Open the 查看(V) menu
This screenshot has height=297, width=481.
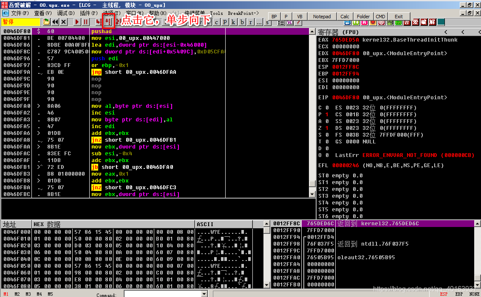(x=42, y=13)
